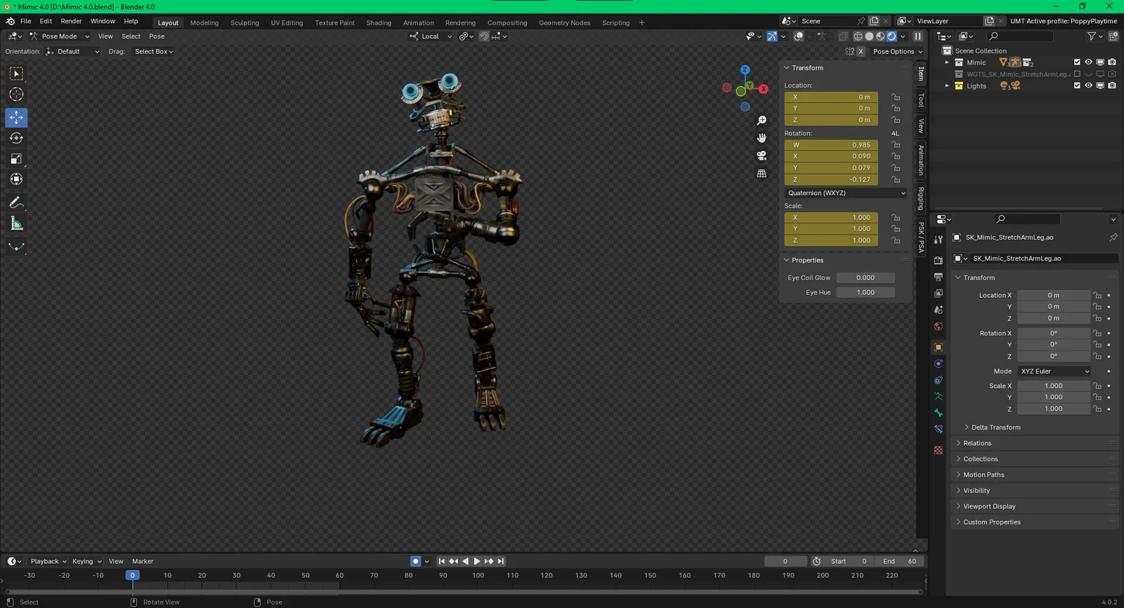Switch to the Sculpting workspace tab

point(244,22)
